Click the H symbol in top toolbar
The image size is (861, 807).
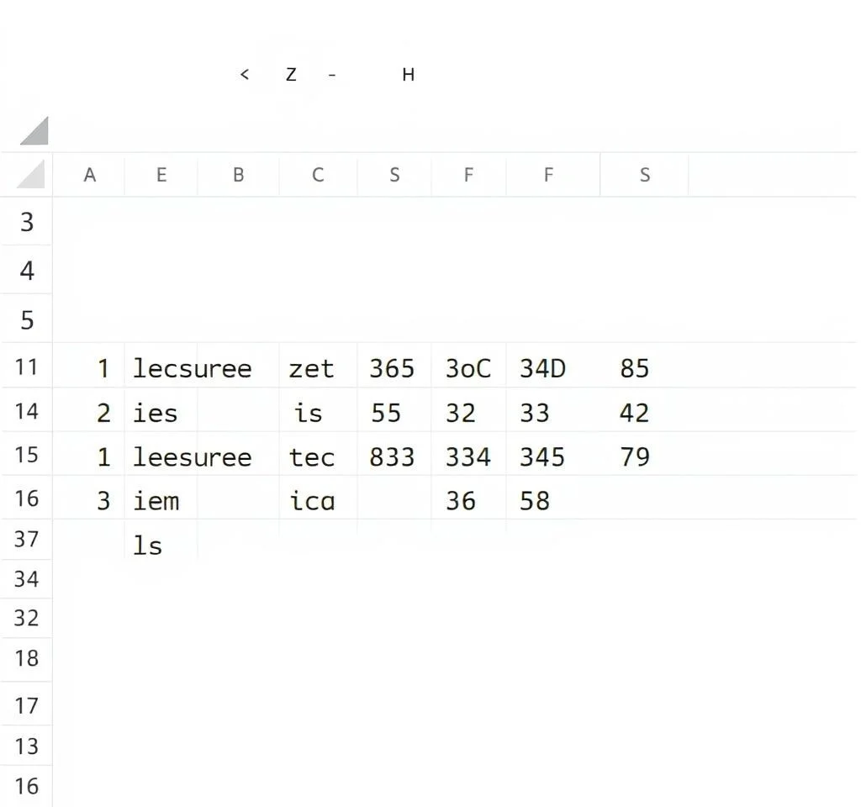(x=408, y=74)
